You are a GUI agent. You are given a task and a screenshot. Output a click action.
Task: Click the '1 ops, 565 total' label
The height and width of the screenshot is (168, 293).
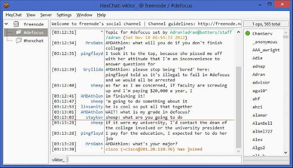[266, 24]
